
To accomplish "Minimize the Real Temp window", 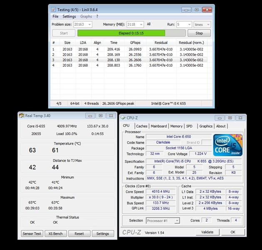I will (90, 115).
